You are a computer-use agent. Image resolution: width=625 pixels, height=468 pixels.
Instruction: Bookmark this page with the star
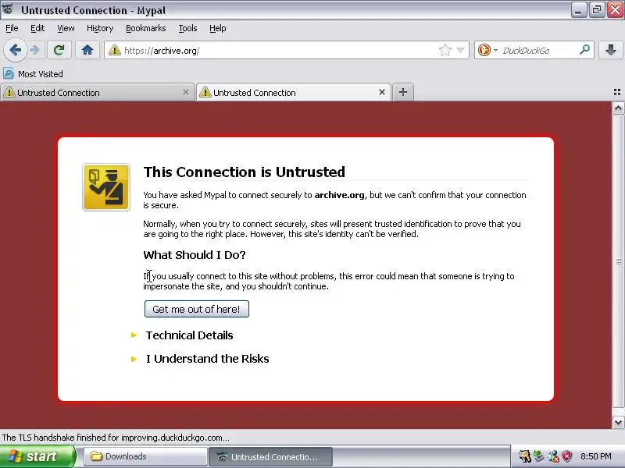445,50
